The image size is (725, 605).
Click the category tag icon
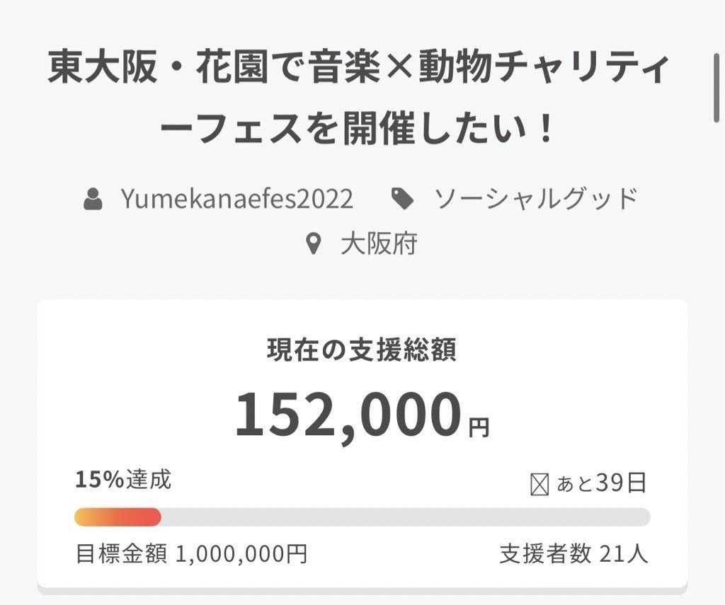403,200
